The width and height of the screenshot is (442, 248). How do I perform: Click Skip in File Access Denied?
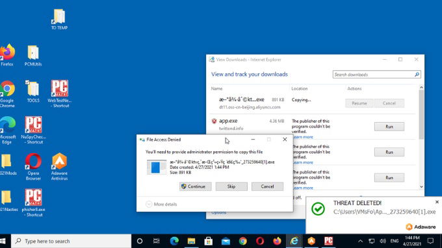tap(231, 186)
